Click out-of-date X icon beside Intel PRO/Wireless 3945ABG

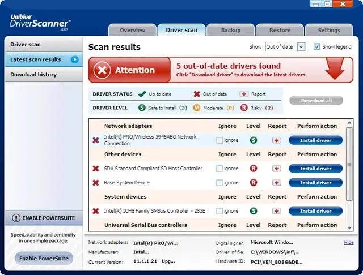[96, 140]
